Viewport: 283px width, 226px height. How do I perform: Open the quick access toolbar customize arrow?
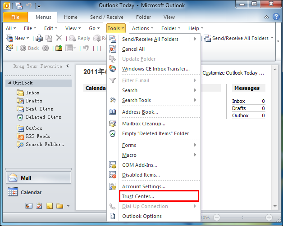click(39, 6)
